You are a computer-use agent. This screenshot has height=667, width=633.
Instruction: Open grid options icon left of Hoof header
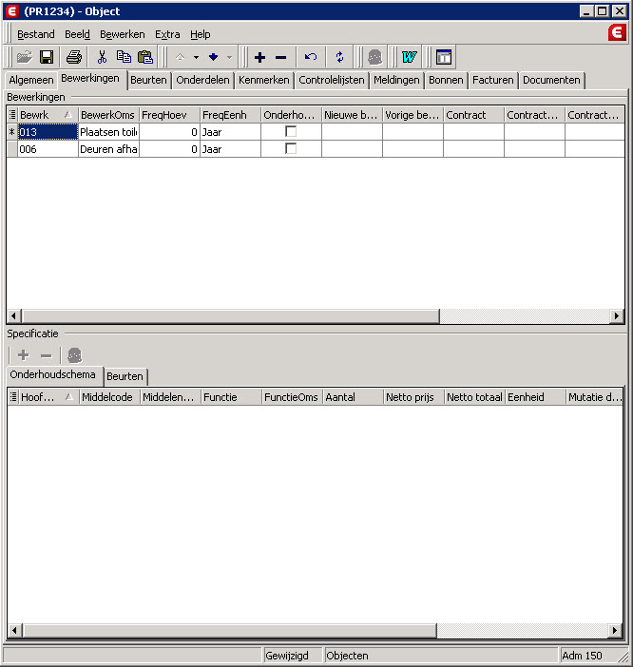point(13,397)
